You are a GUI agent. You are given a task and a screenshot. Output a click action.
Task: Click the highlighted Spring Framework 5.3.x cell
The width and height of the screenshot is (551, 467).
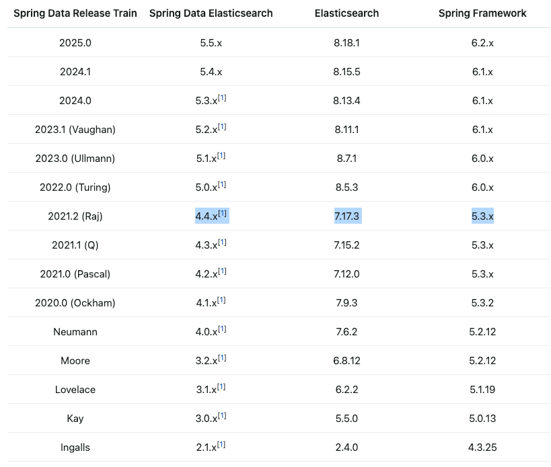click(x=482, y=216)
